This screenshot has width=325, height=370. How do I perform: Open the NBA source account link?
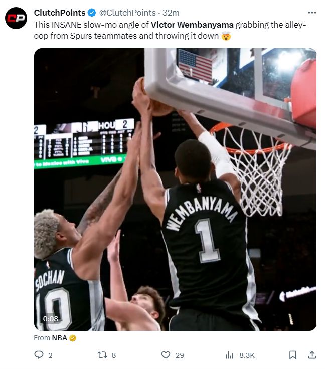(x=59, y=338)
